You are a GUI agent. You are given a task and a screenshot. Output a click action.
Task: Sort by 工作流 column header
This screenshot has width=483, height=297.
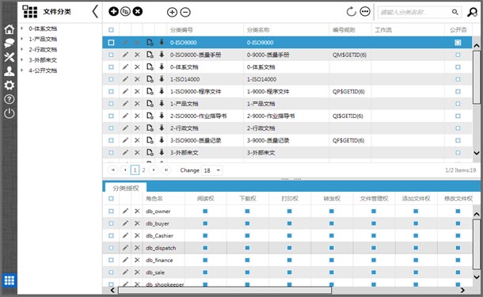pyautogui.click(x=383, y=30)
